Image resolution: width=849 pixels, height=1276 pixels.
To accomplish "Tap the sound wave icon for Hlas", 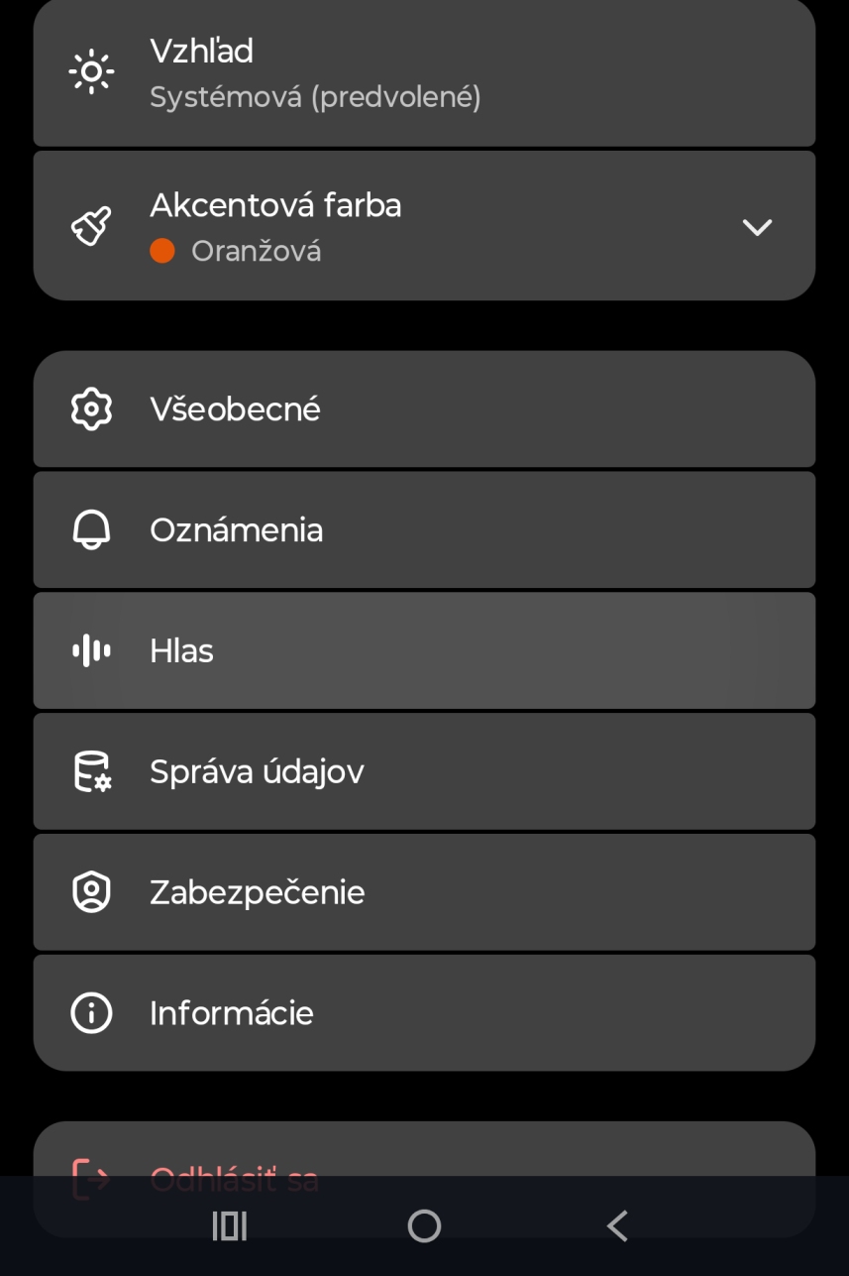I will [x=91, y=650].
